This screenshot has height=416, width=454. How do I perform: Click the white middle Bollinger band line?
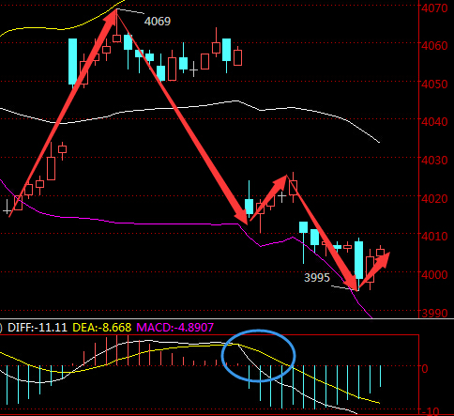(x=188, y=107)
